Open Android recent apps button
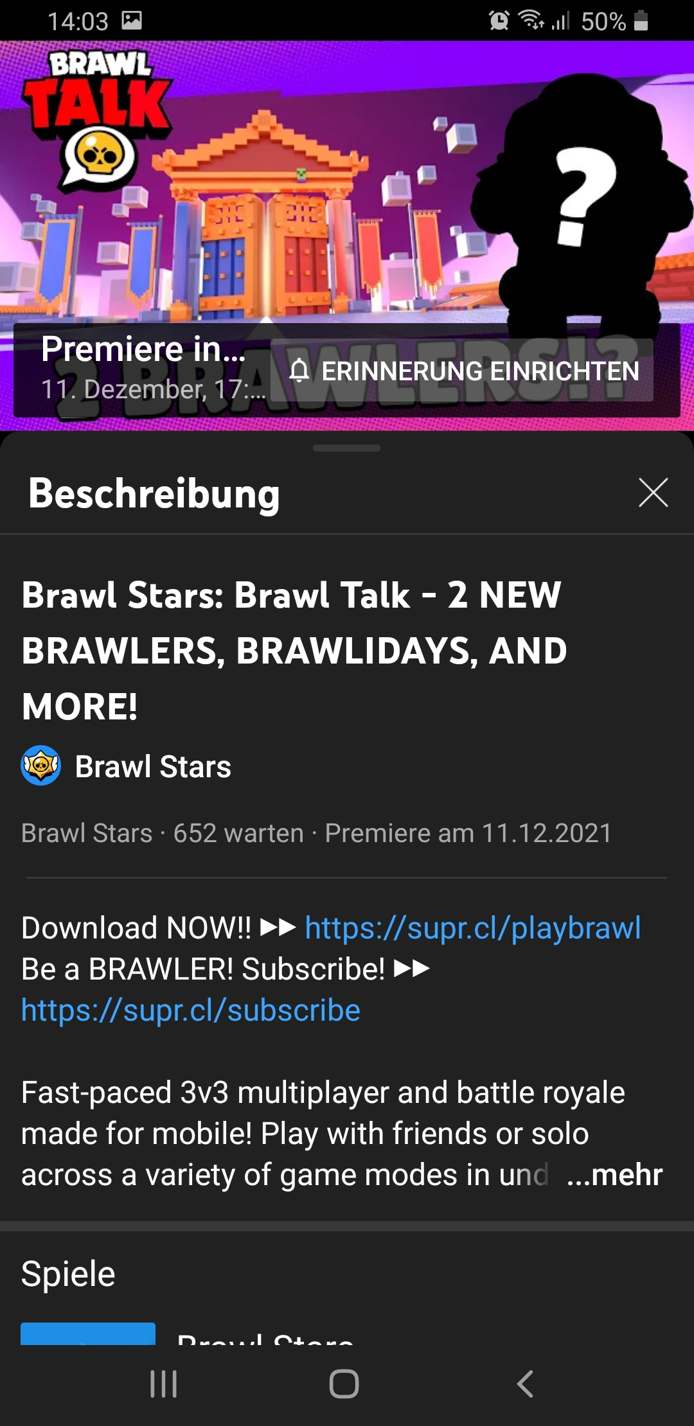694x1426 pixels. (163, 1384)
